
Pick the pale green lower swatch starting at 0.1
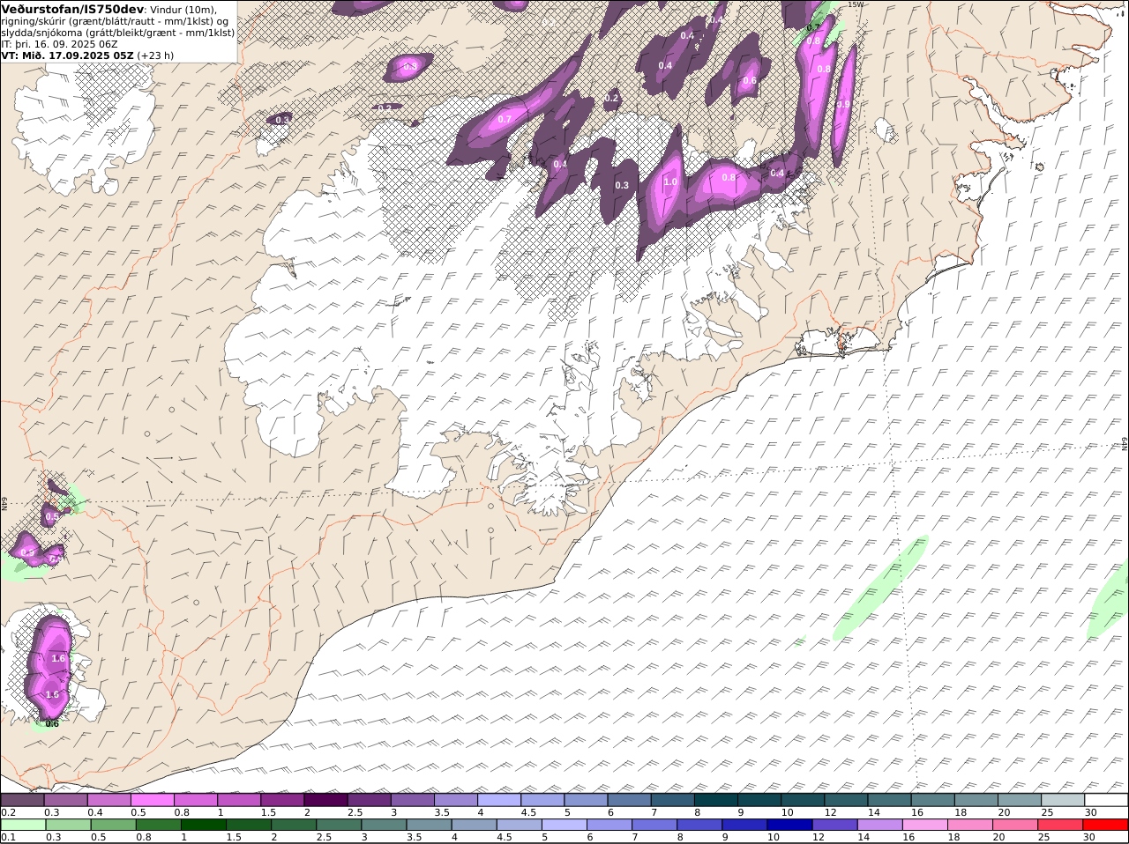[23, 825]
